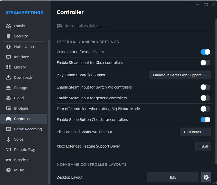Click the Game Recording REC icon
Screen dimensions: 217x185
point(8,129)
